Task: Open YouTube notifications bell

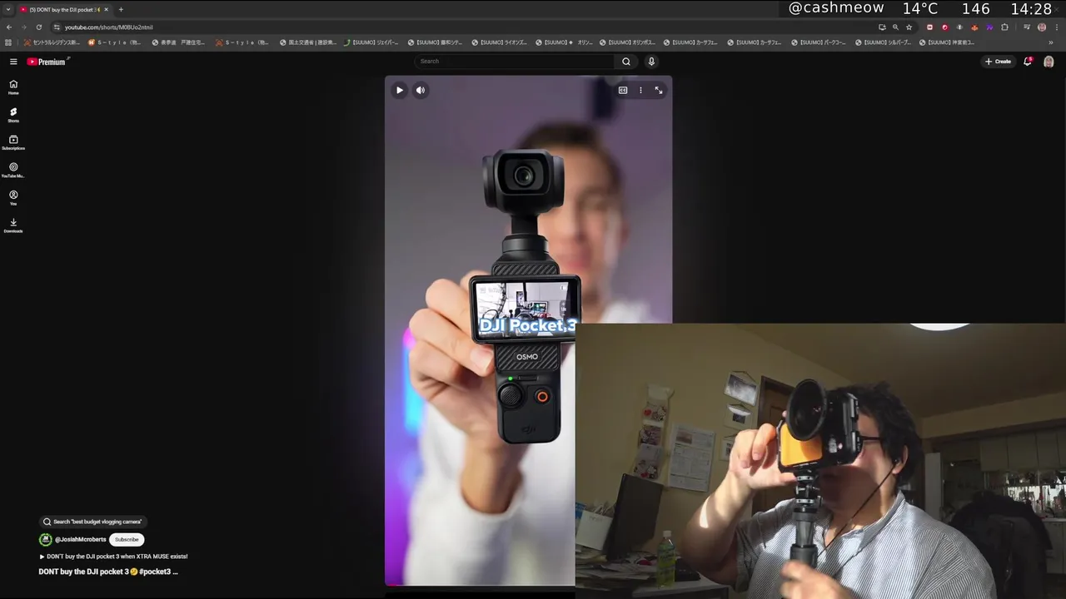Action: [1028, 62]
